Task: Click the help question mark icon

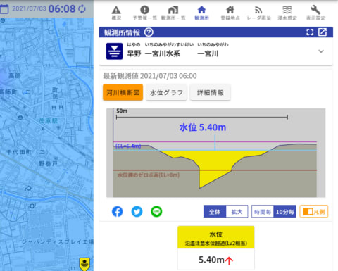Action: (x=149, y=32)
